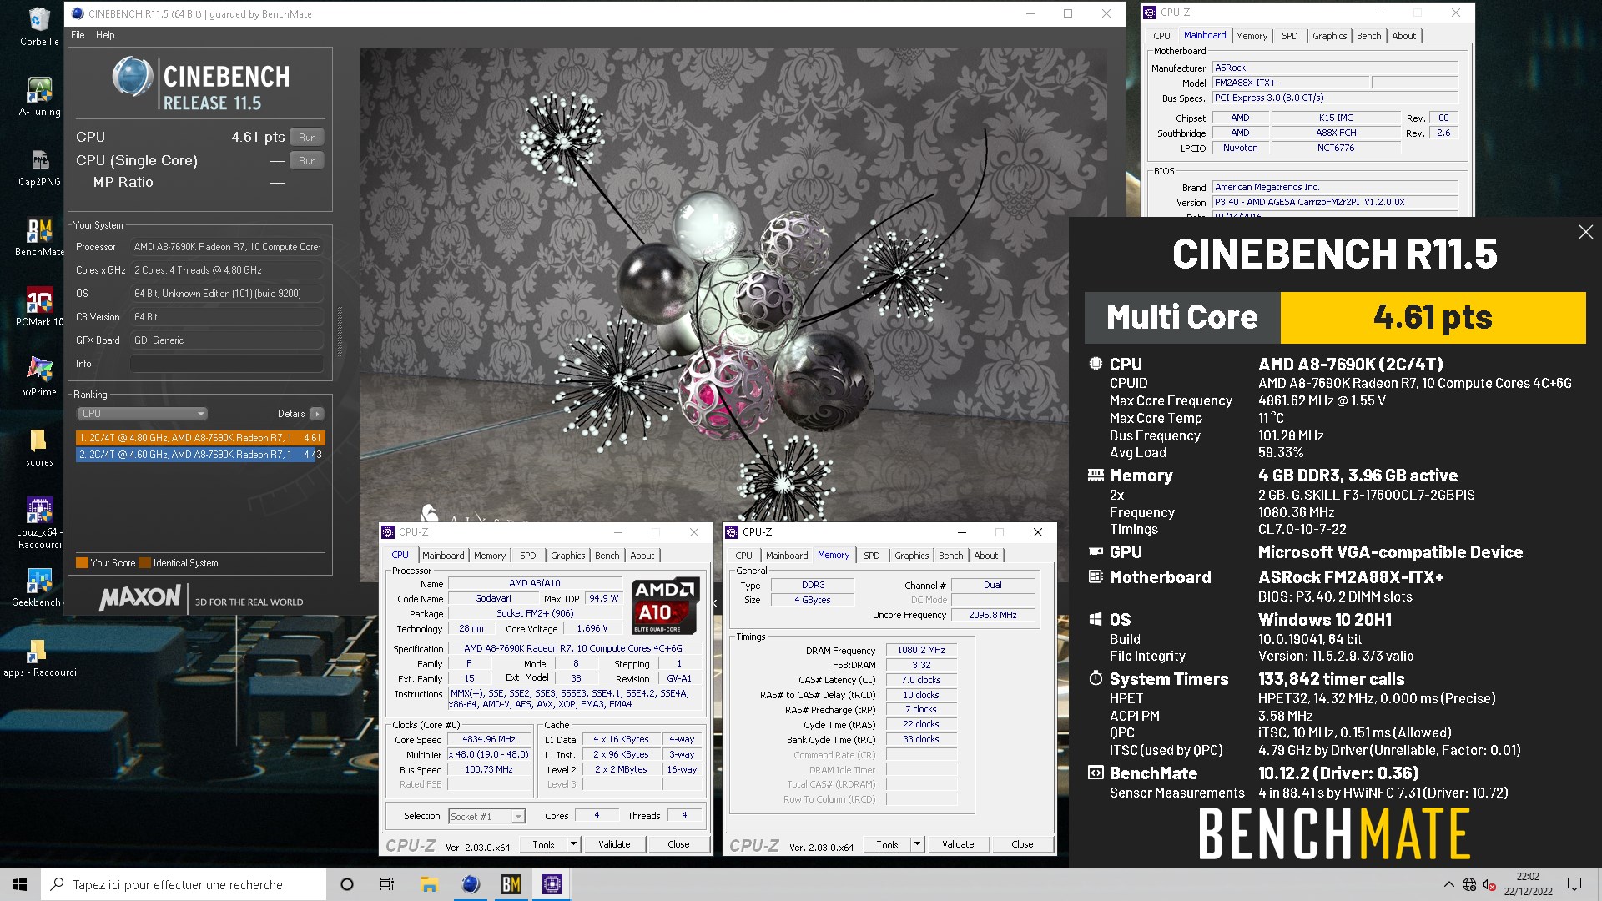Show hidden system tray icons
This screenshot has height=901, width=1602.
pos(1448,884)
